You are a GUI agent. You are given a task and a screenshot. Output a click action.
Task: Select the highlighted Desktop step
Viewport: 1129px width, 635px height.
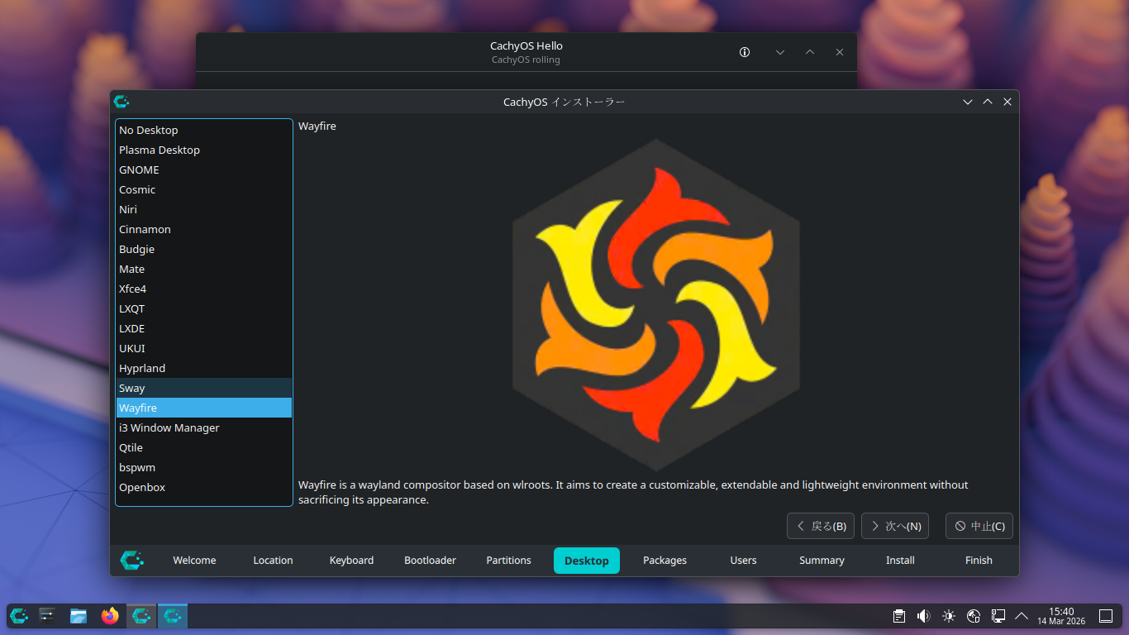tap(587, 561)
